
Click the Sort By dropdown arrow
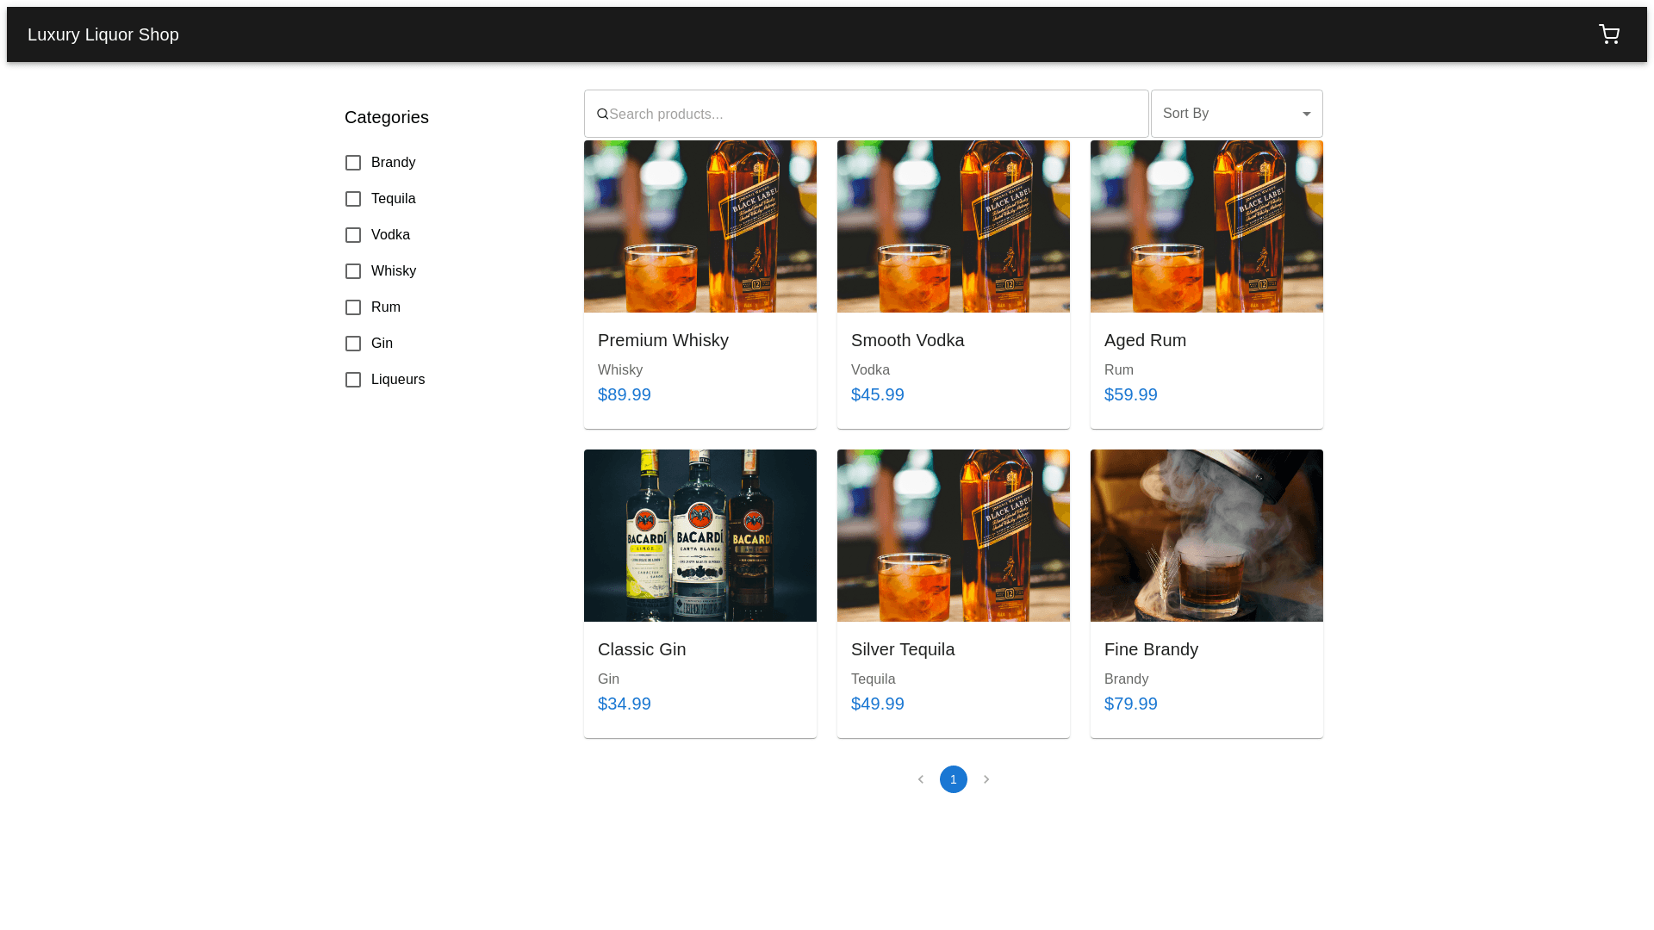tap(1303, 113)
